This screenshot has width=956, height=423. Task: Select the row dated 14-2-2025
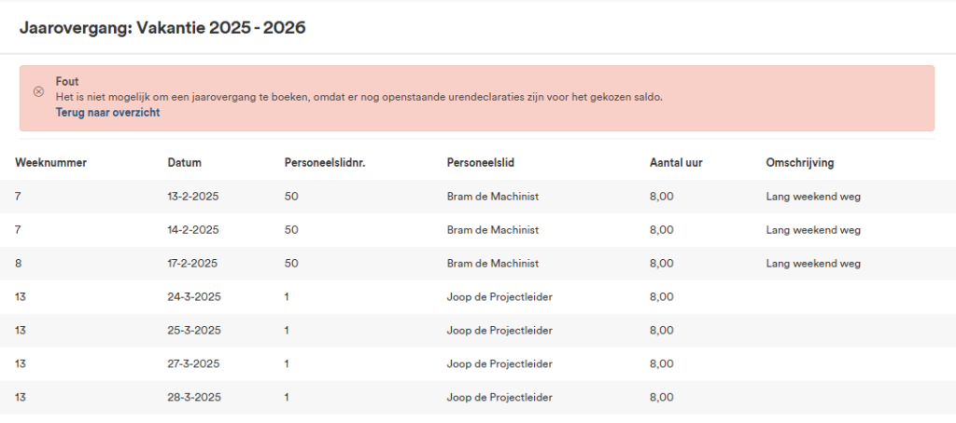478,230
